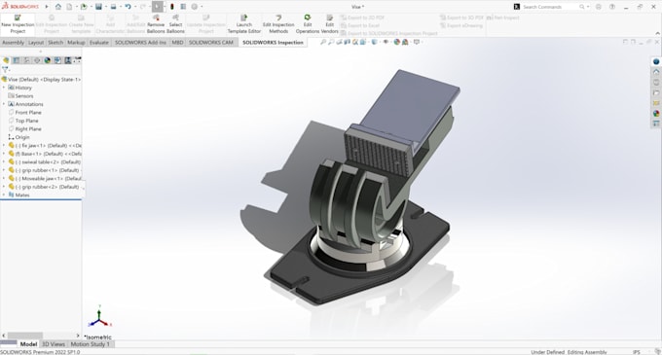Switch to the Markup tab
Viewport: 662px width, 355px height.
[x=76, y=43]
